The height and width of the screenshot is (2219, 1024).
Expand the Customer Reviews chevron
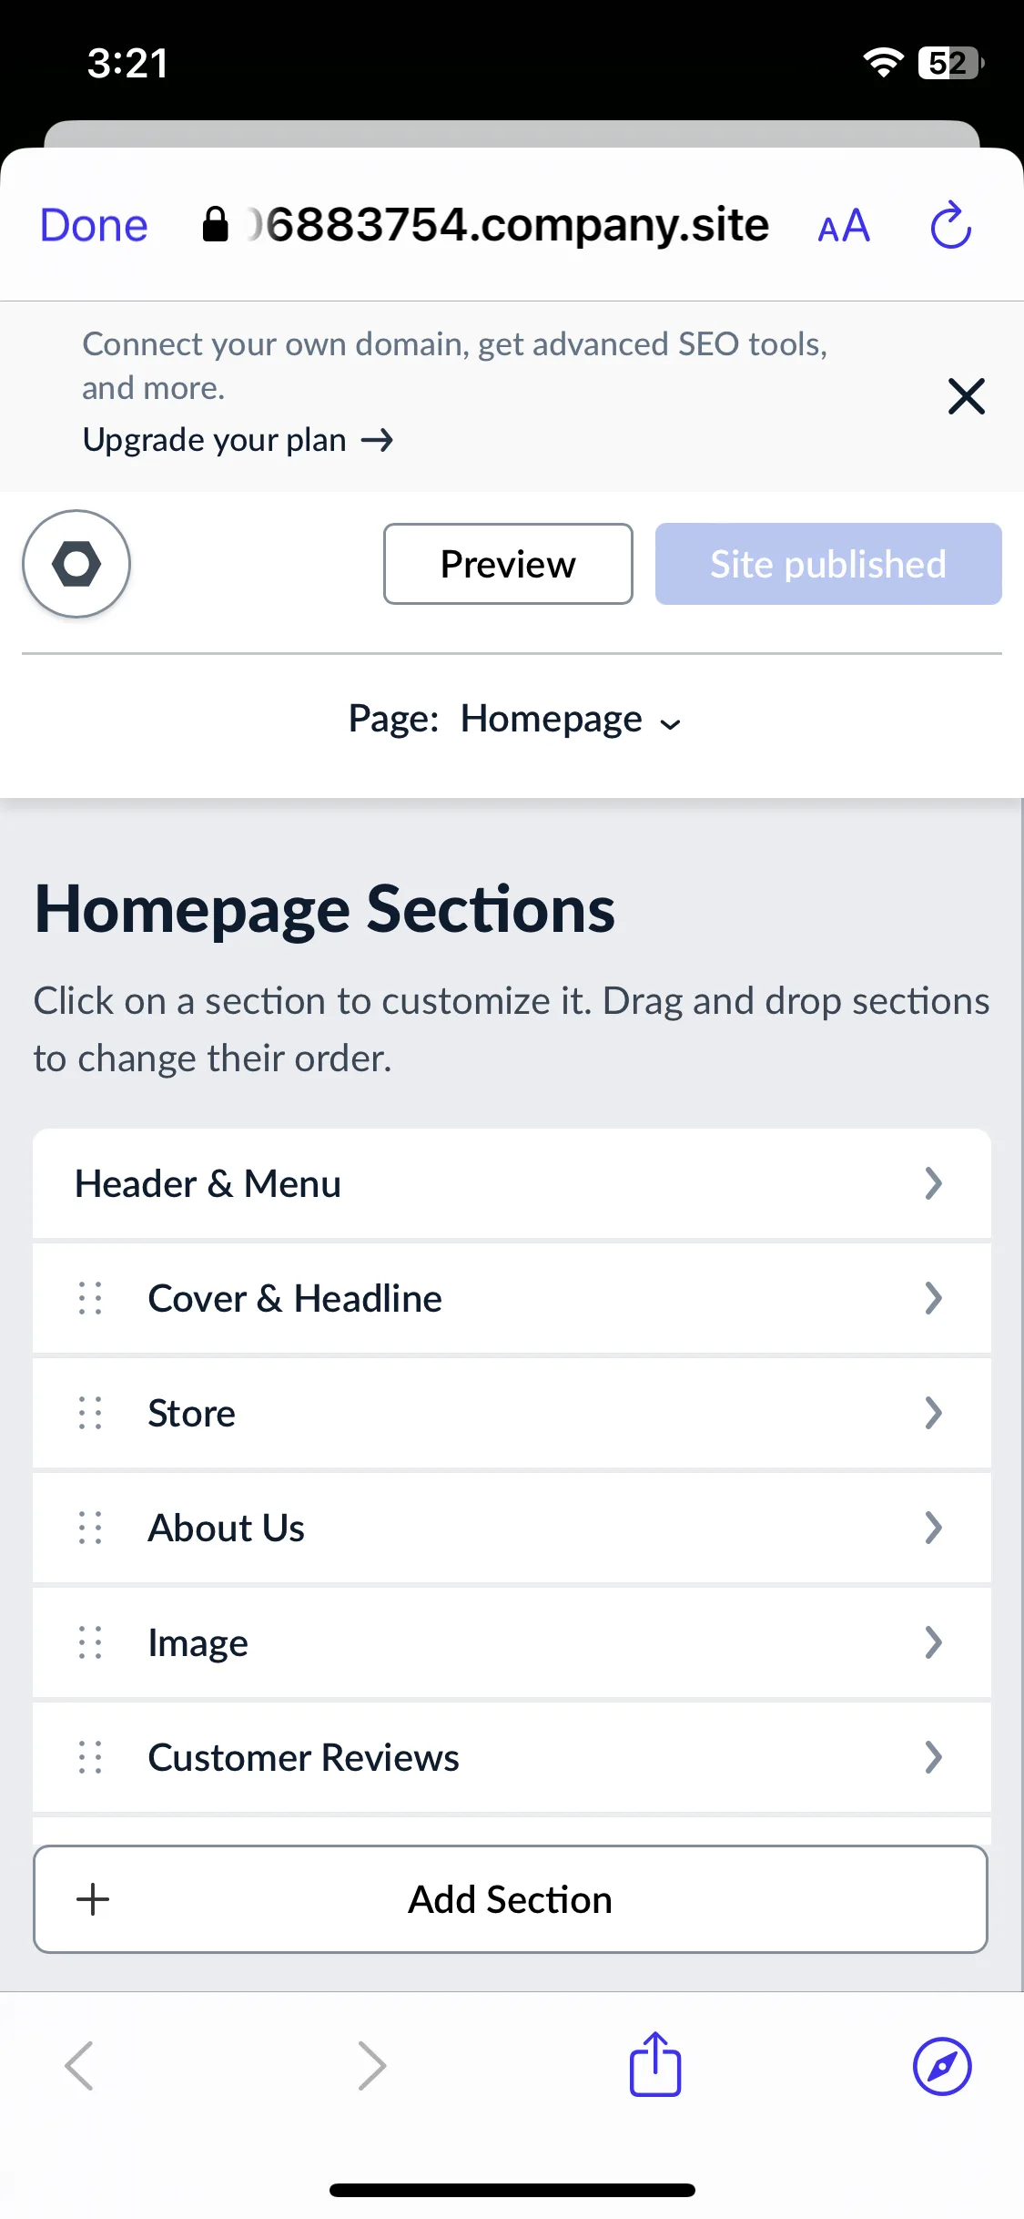click(933, 1757)
